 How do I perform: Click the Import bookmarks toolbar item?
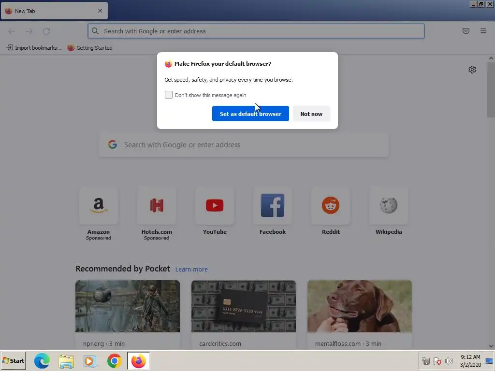tap(34, 48)
